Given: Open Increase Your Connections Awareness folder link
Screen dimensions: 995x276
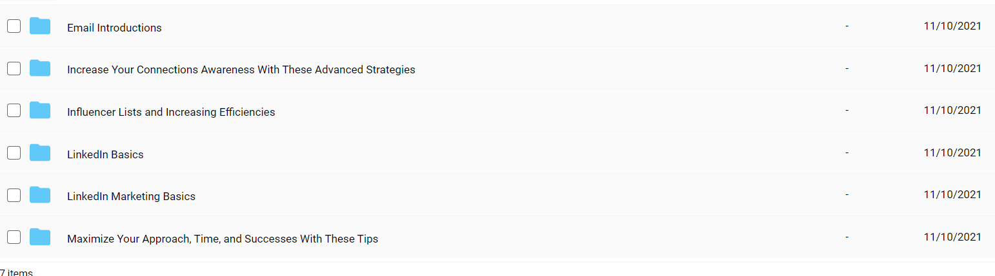Looking at the screenshot, I should (241, 69).
